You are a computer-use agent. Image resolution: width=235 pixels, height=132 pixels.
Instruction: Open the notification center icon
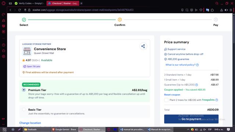pos(228,129)
